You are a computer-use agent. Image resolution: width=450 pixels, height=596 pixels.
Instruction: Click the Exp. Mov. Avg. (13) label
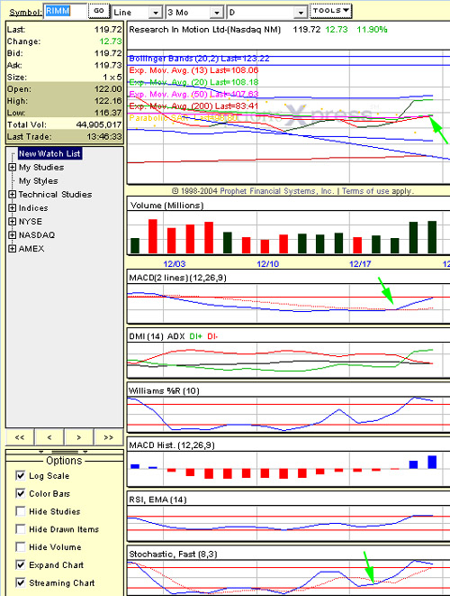[193, 70]
